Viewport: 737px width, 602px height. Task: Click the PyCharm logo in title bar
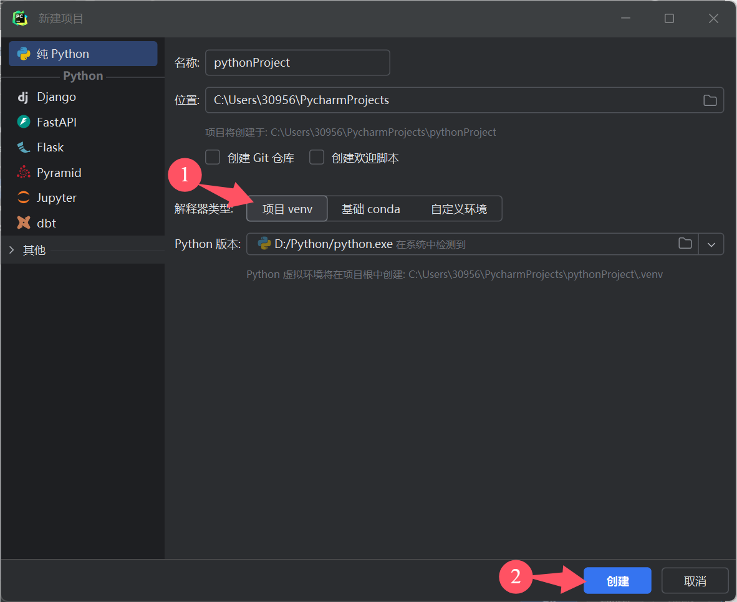20,18
